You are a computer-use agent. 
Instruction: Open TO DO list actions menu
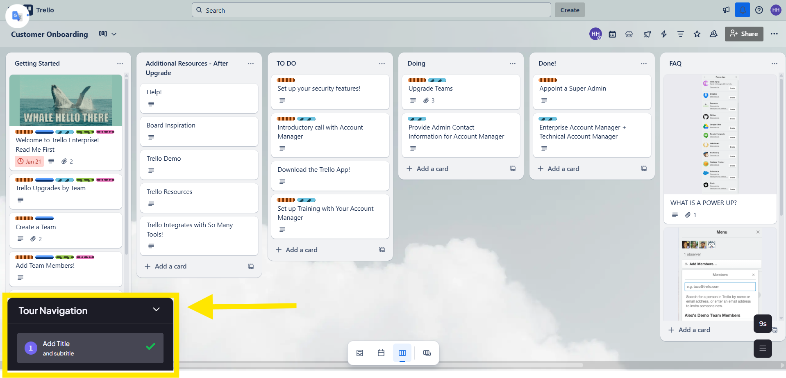382,64
